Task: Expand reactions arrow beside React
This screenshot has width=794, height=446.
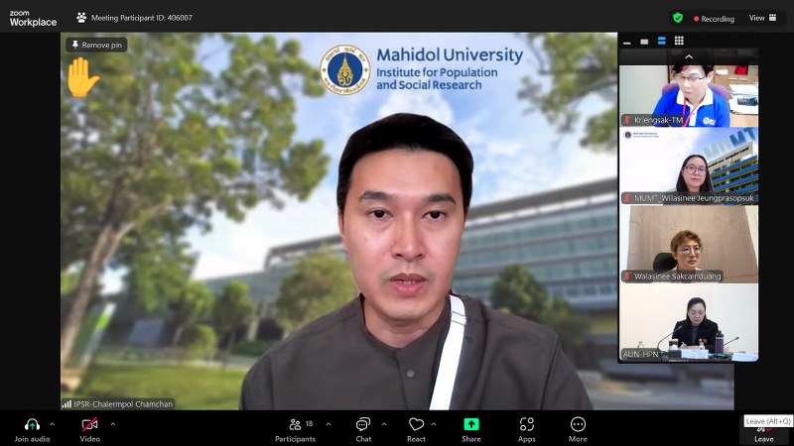Action: [434, 424]
